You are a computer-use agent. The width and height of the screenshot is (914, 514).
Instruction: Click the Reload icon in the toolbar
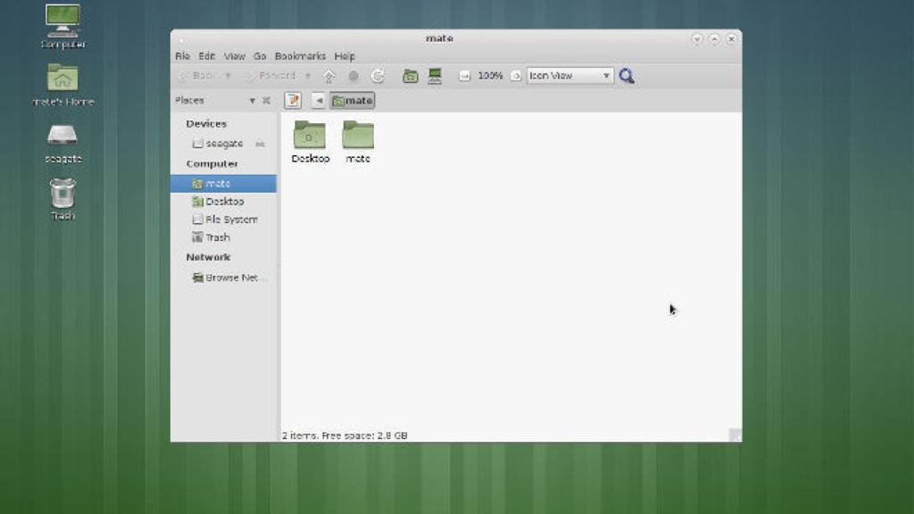point(378,77)
